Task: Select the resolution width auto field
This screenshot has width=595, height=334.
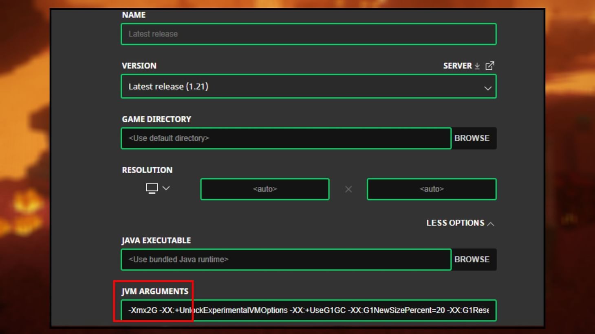Action: click(264, 189)
